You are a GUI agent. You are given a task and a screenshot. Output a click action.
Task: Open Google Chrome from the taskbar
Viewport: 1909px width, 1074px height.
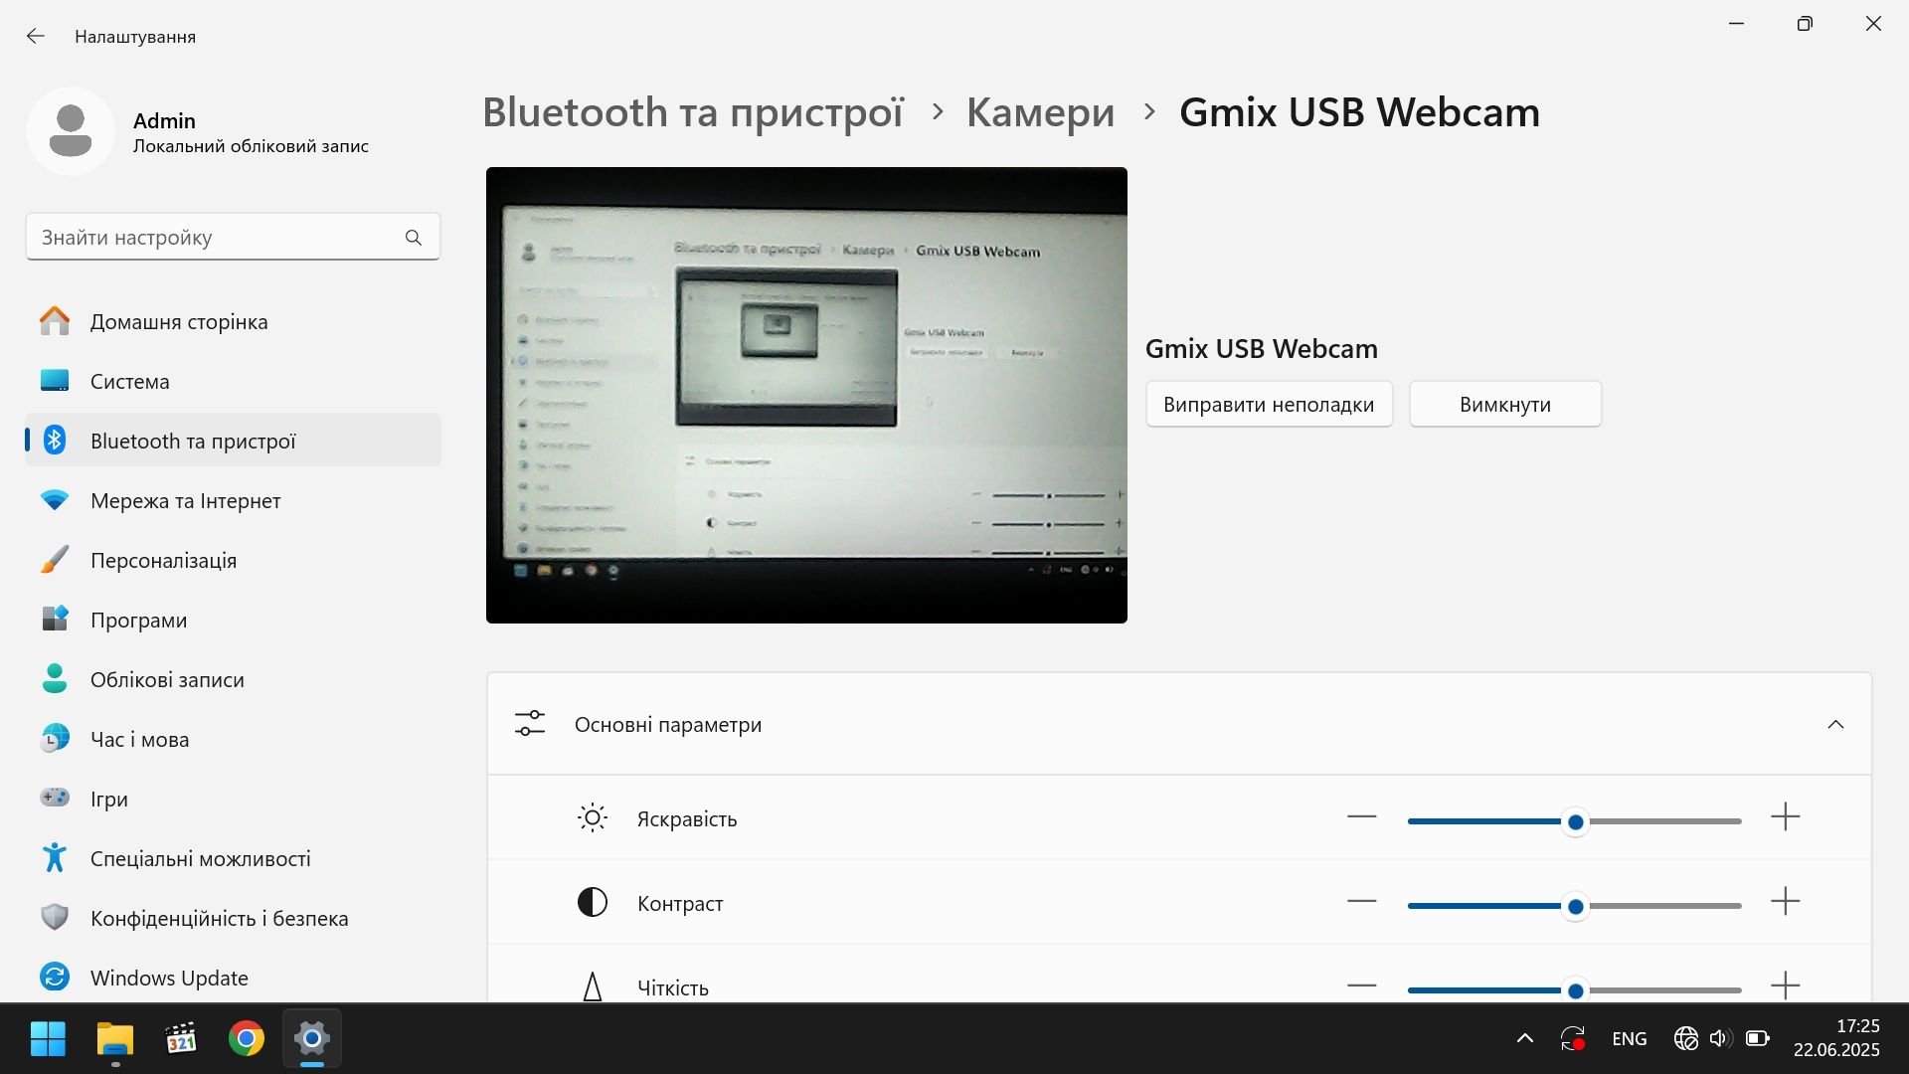pyautogui.click(x=247, y=1039)
